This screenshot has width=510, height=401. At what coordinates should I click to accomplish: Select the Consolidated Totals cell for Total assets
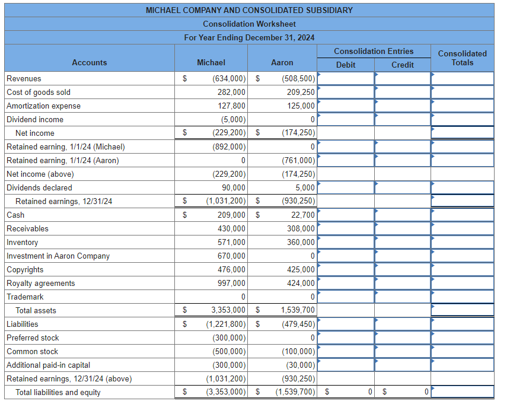tap(462, 310)
